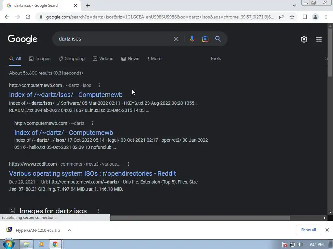Viewport: 333px width, 249px height.
Task: Expand the More search filters menu
Action: (154, 59)
